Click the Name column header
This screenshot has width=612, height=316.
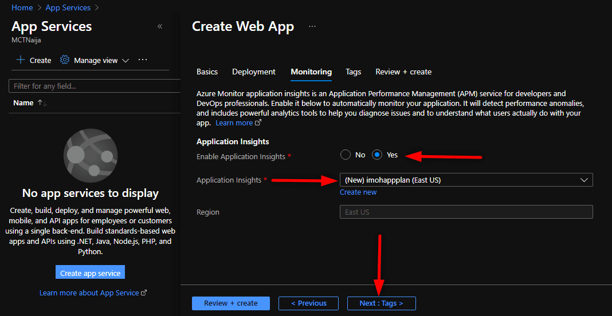23,103
